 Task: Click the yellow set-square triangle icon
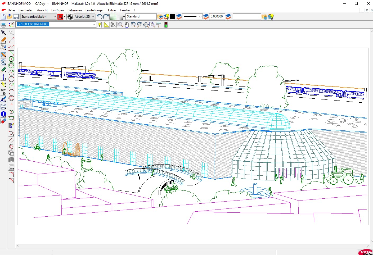tap(106, 25)
